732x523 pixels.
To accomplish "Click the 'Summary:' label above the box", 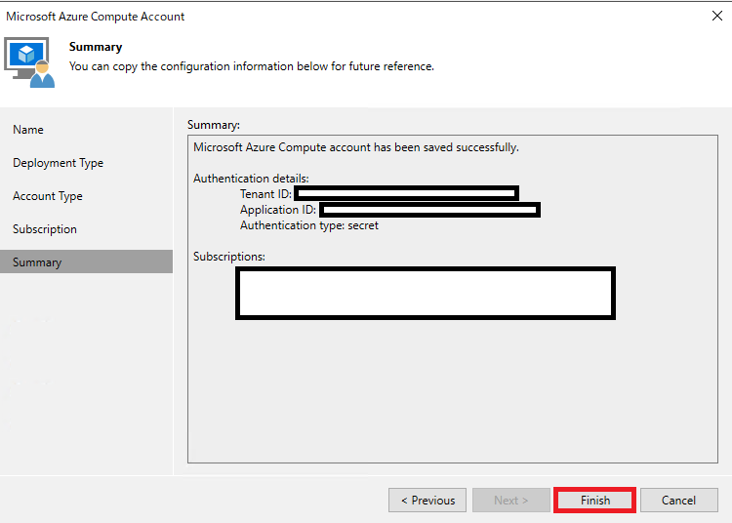I will coord(214,125).
